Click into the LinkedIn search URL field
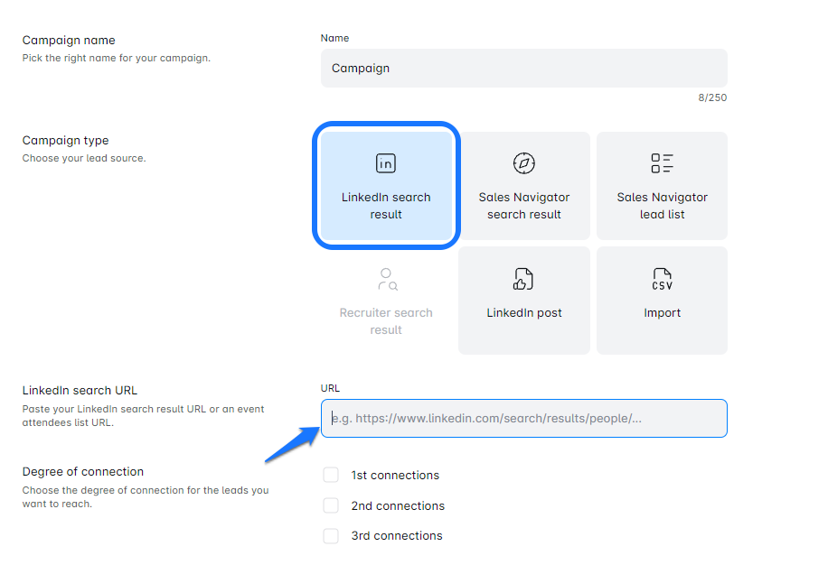This screenshot has height=574, width=828. pos(523,419)
